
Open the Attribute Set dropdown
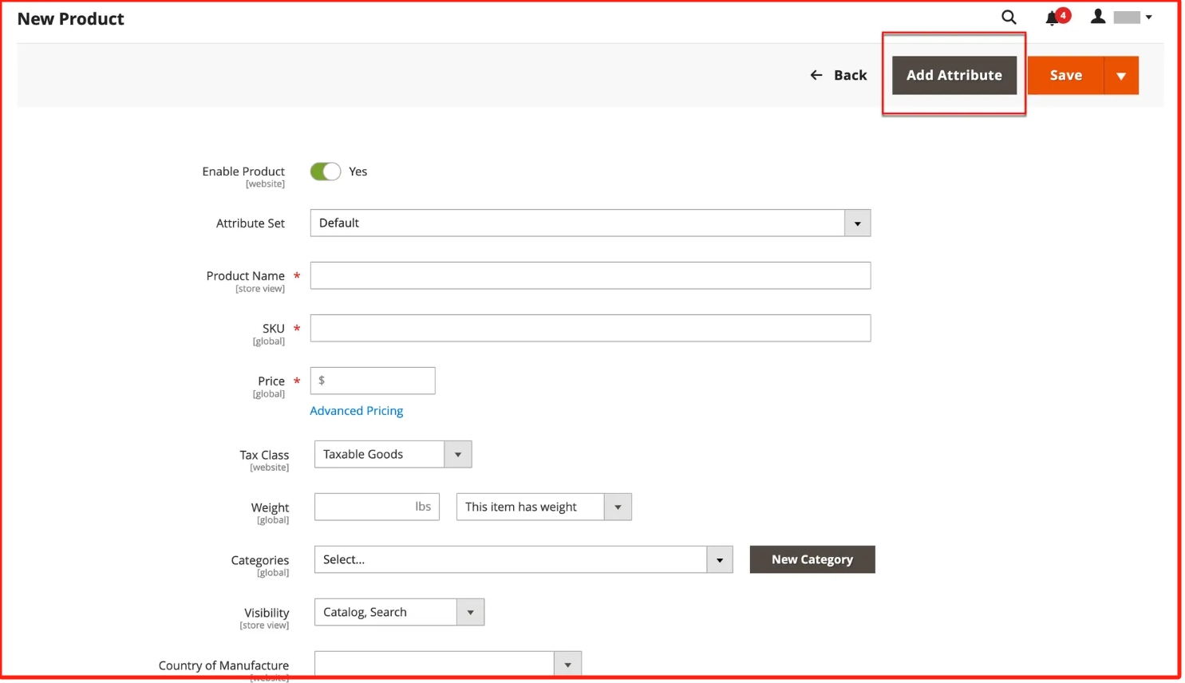click(590, 223)
